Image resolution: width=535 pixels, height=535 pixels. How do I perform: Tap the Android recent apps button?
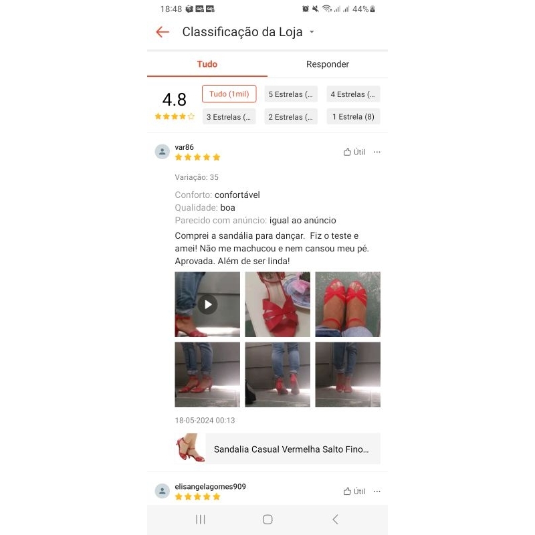click(200, 520)
